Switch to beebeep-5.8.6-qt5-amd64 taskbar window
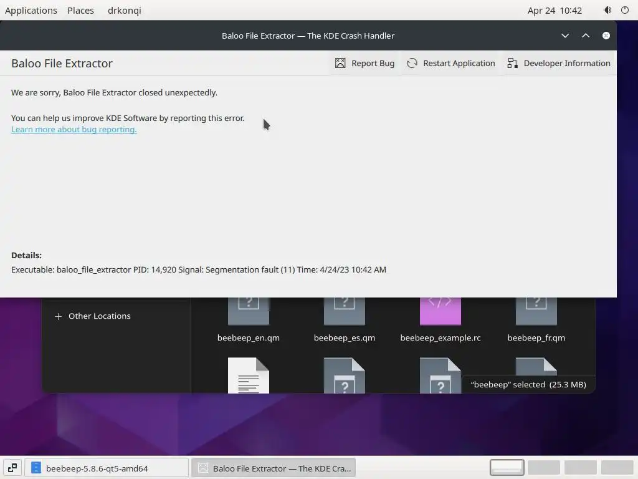 107,468
